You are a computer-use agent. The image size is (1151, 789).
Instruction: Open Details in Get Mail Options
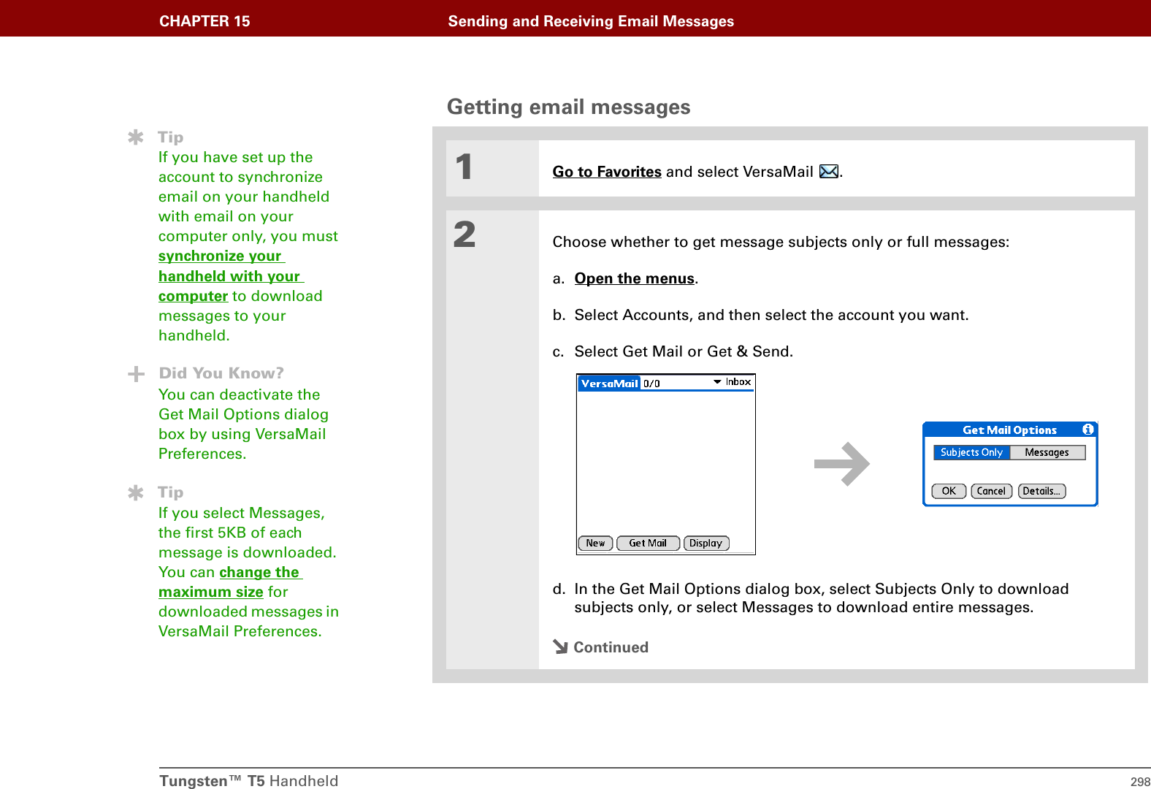click(x=1041, y=491)
